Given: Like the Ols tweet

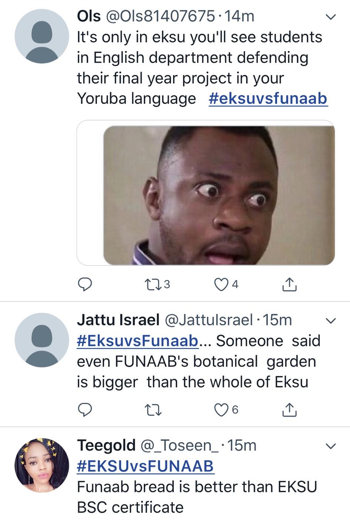Looking at the screenshot, I should [221, 285].
